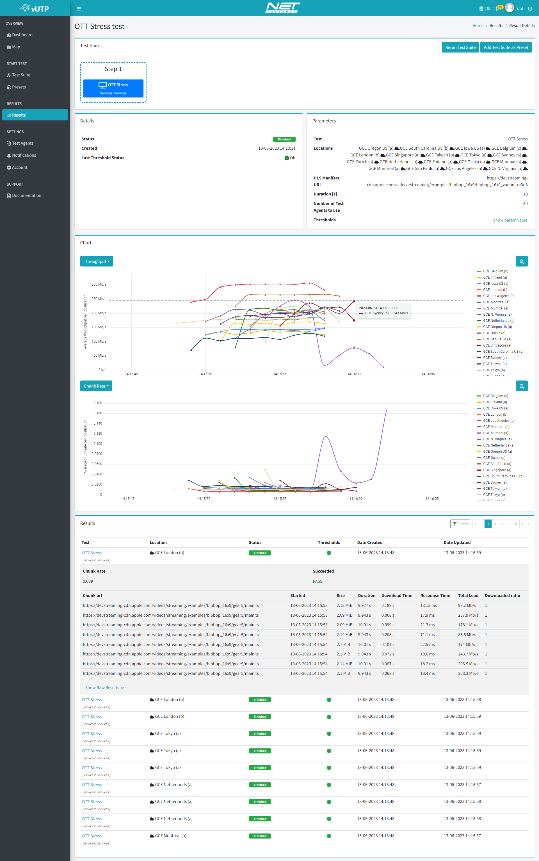The width and height of the screenshot is (539, 861).
Task: Go to page 2 of results
Action: coord(495,524)
